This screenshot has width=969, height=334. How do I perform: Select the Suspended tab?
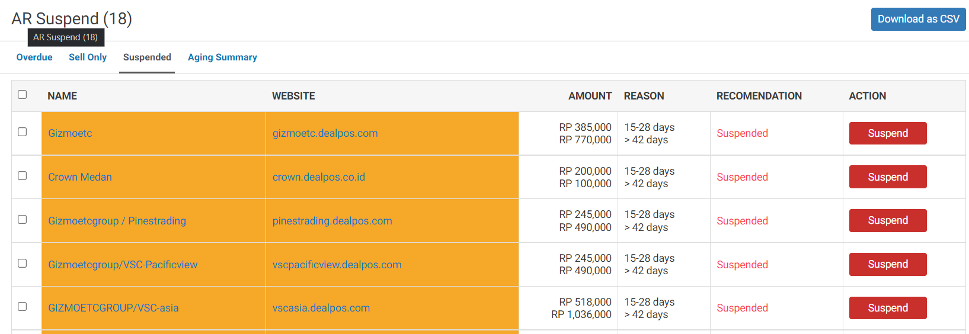click(147, 57)
